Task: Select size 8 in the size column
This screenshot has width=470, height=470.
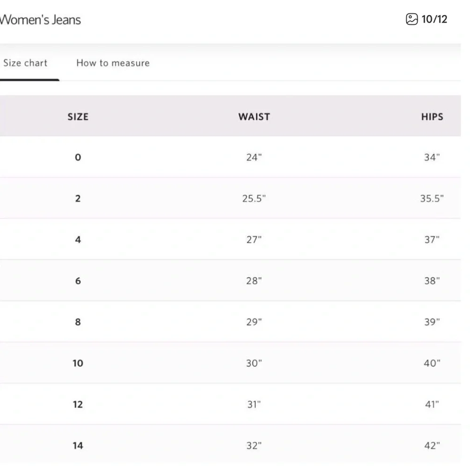Action: tap(78, 322)
